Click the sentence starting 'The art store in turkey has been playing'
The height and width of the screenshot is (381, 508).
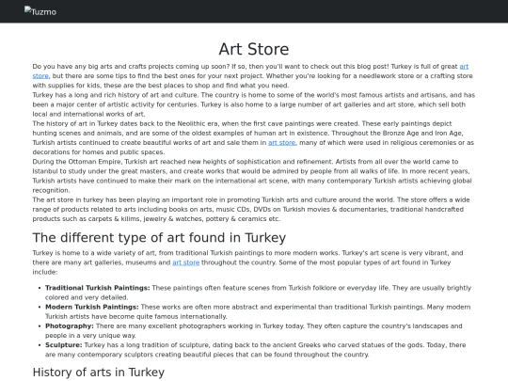pyautogui.click(x=214, y=199)
